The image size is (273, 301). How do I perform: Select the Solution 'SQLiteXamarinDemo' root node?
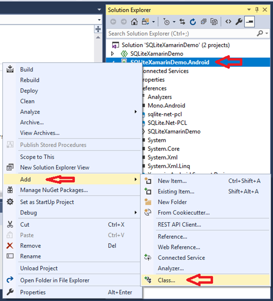coord(176,45)
